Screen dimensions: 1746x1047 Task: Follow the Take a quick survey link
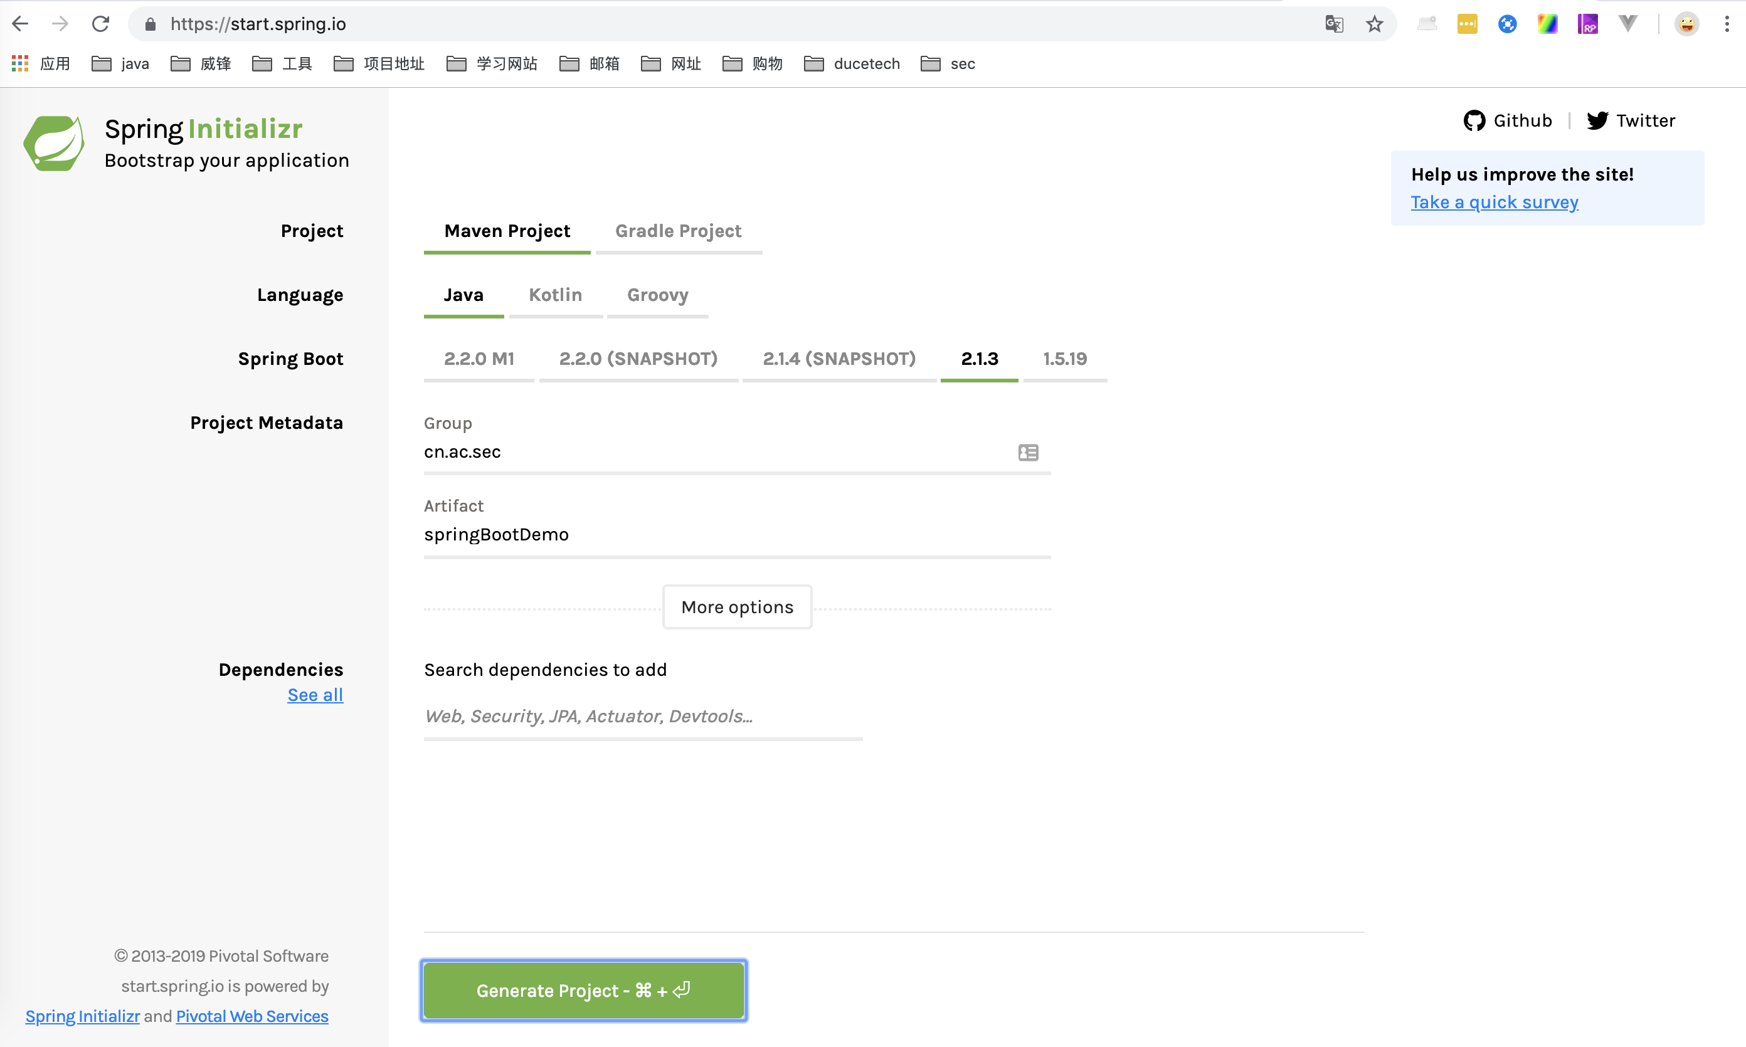click(x=1494, y=203)
